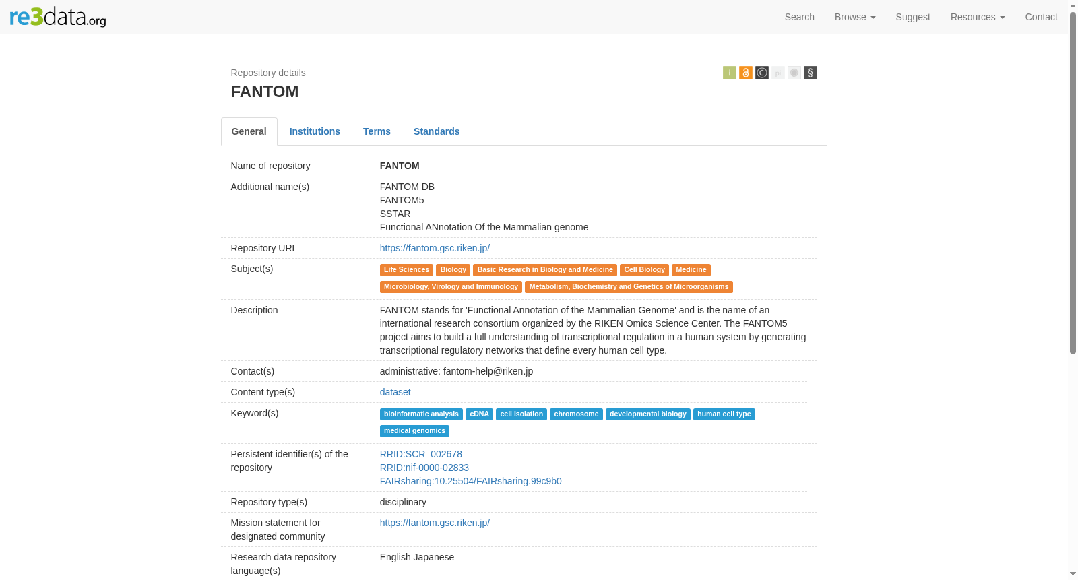Screen dimensions: 1078x580
Task: Click the green information badge icon
Action: pos(730,73)
